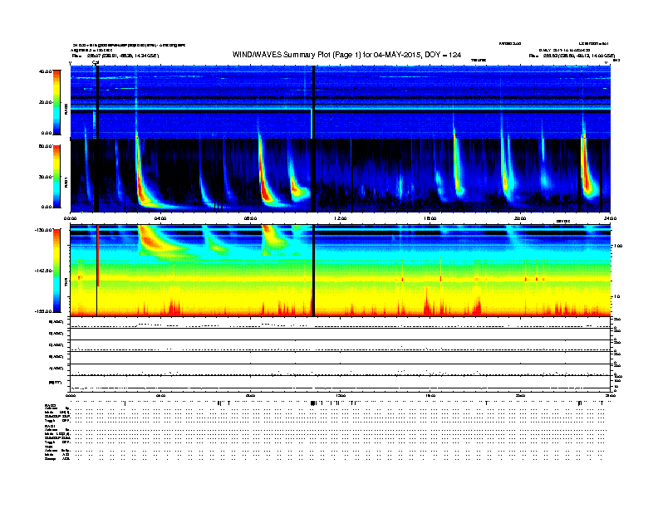Click the WIND/WAVES Summary Plot title
The height and width of the screenshot is (508, 658).
(x=346, y=55)
